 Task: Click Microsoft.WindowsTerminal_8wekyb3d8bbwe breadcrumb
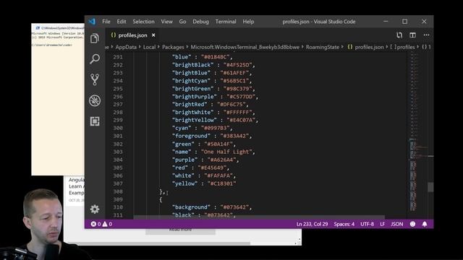click(245, 47)
